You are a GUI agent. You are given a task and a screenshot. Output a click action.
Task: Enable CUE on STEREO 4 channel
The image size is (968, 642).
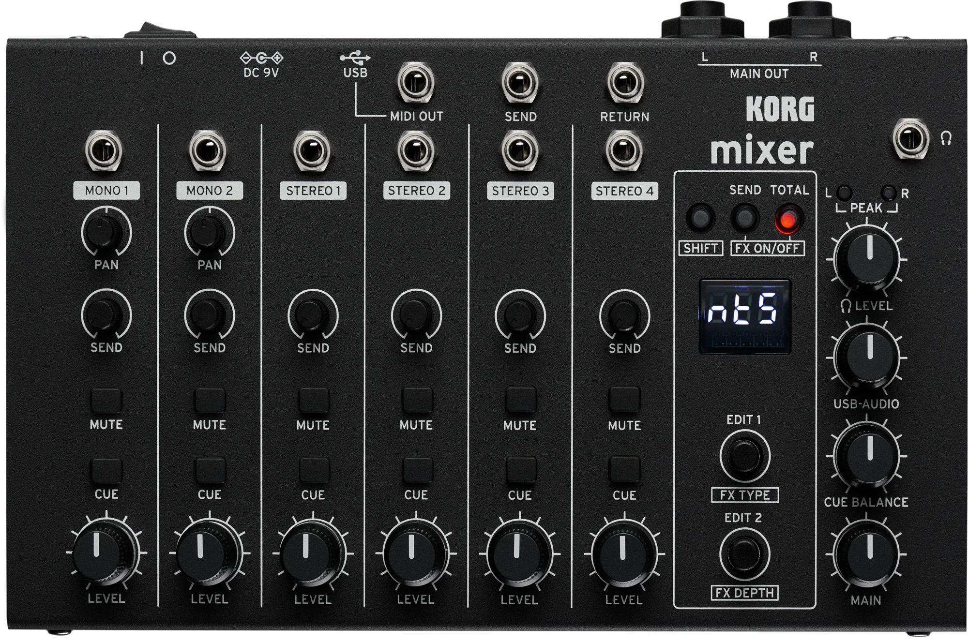tap(624, 470)
